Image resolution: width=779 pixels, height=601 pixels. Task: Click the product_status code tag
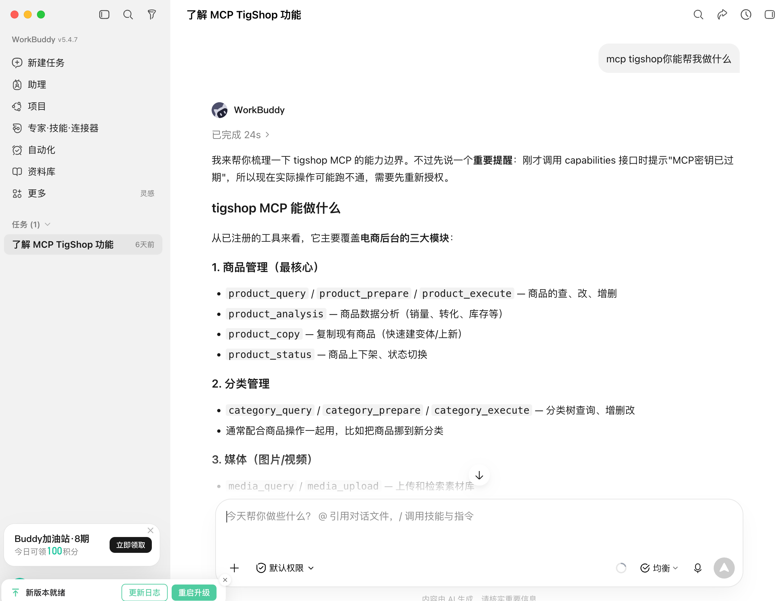[270, 354]
